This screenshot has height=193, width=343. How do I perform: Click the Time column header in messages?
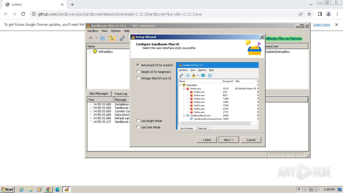[x=100, y=99]
